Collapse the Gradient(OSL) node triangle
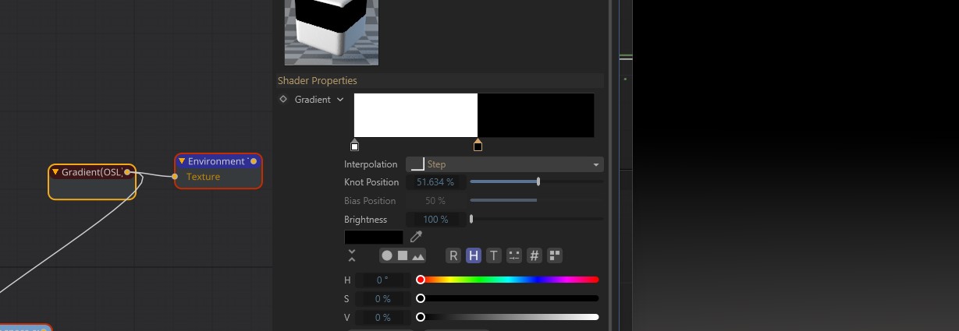This screenshot has width=959, height=331. pyautogui.click(x=55, y=172)
